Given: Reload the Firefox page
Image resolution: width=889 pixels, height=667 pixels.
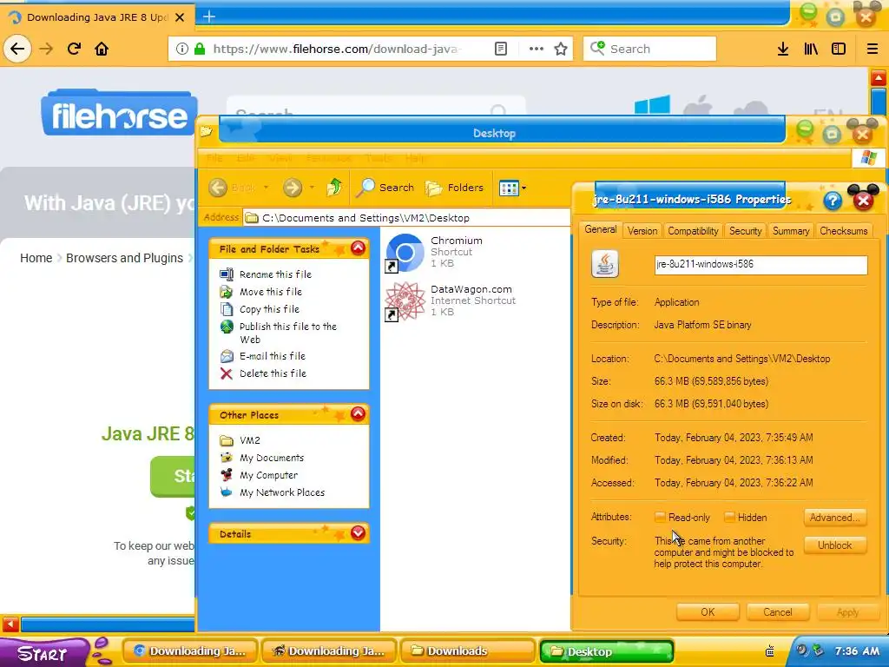Looking at the screenshot, I should (75, 49).
